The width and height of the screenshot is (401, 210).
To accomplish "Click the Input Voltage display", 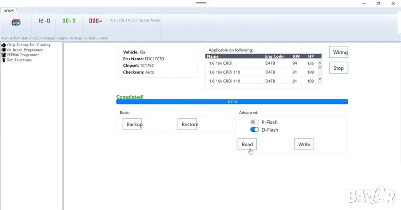I will click(44, 21).
